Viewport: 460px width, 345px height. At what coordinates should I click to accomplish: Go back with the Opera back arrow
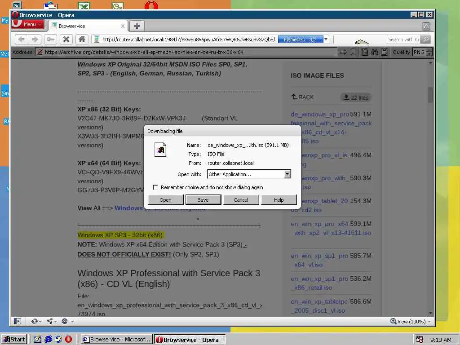(x=21, y=40)
